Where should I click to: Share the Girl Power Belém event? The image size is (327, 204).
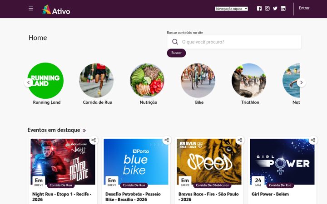point(313,140)
